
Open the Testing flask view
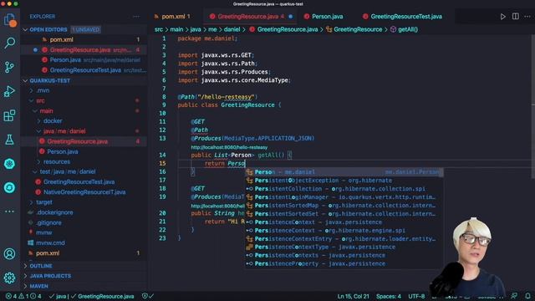[9, 140]
